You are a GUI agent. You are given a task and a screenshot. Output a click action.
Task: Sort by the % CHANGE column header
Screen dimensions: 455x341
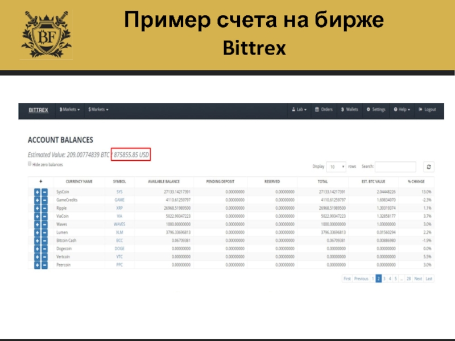point(416,182)
